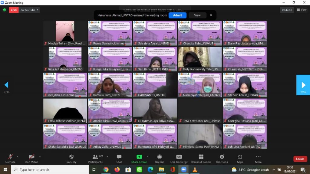Open the Security shield icon
The height and width of the screenshot is (174, 310).
coord(71,157)
